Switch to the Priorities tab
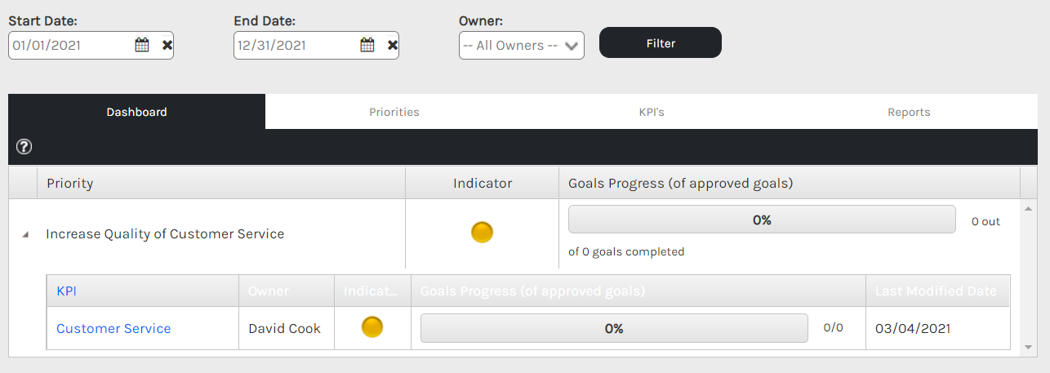The image size is (1050, 373). point(394,112)
